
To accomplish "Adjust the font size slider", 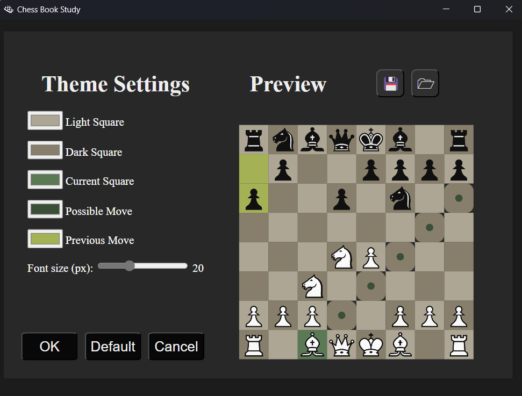I will click(x=130, y=265).
